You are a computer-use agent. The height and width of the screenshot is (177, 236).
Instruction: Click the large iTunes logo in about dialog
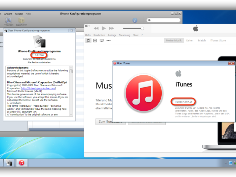click(144, 93)
